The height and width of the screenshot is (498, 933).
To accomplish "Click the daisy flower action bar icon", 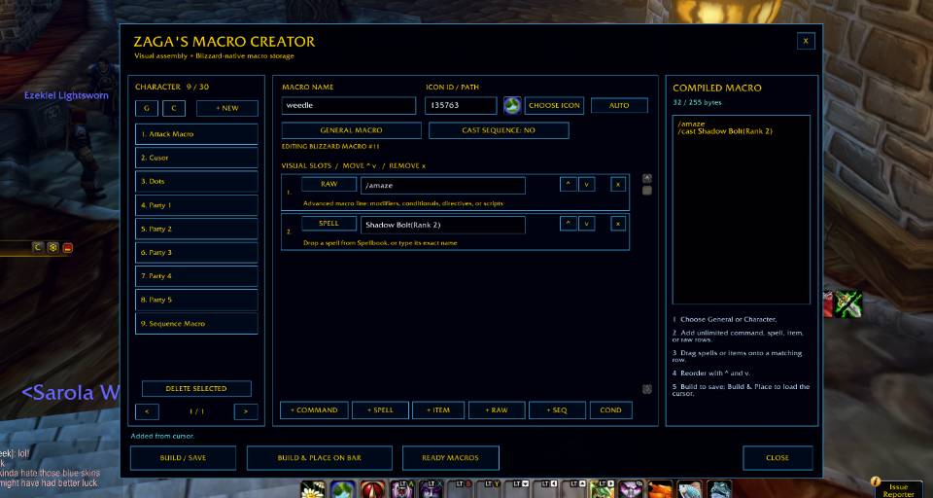I will pyautogui.click(x=313, y=489).
